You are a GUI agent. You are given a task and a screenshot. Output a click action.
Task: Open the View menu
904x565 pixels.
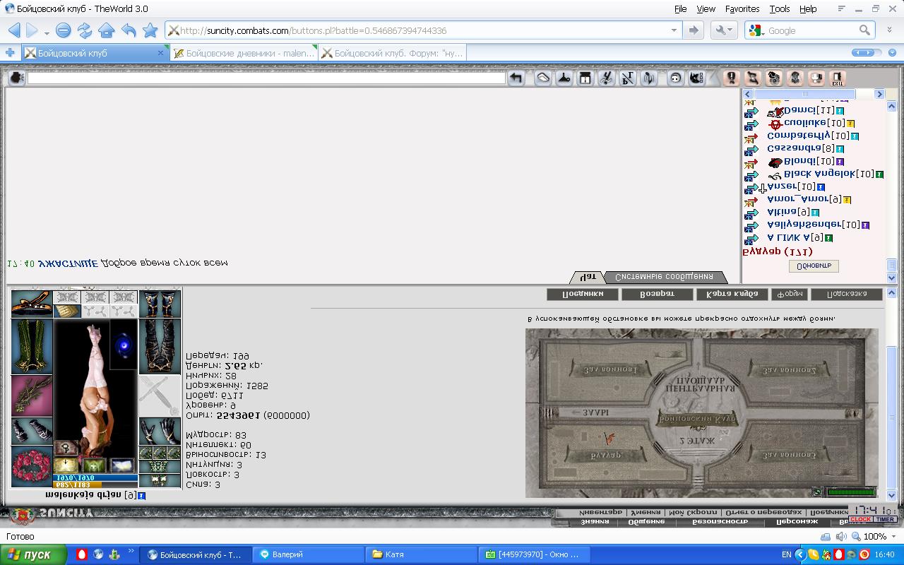(706, 9)
